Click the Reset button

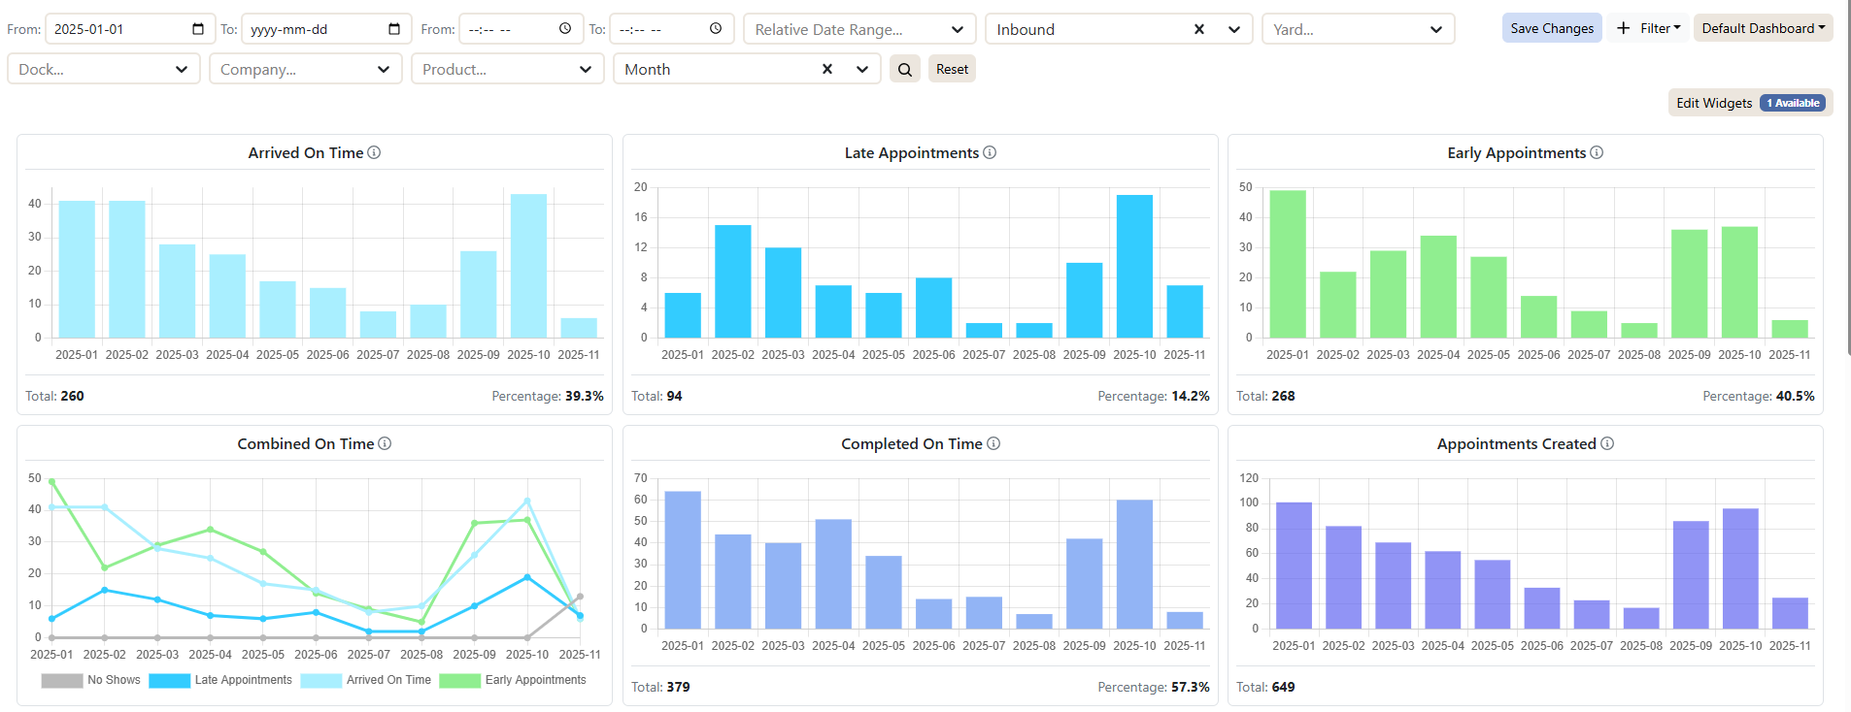[952, 69]
